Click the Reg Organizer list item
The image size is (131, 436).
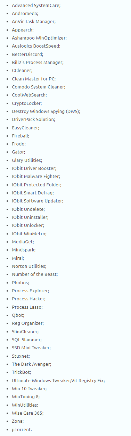click(28, 323)
